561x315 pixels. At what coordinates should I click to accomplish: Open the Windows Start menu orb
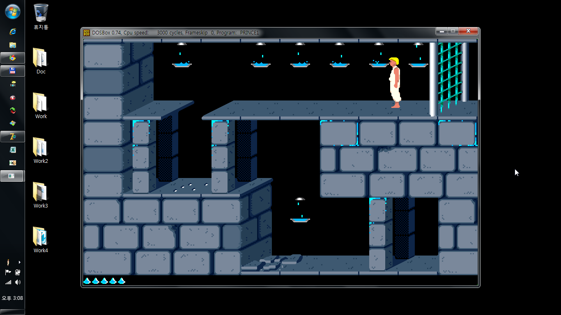point(12,11)
